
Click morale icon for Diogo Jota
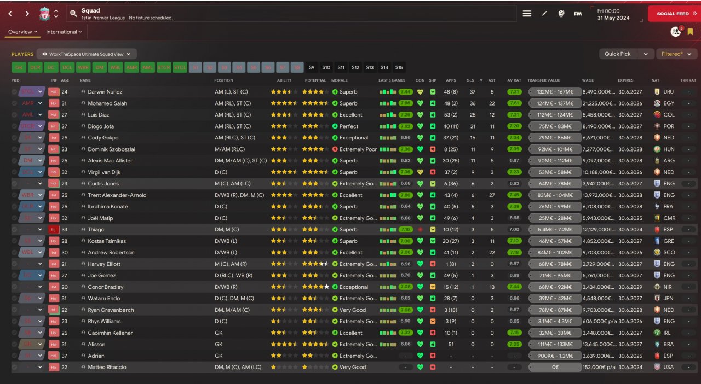pyautogui.click(x=335, y=126)
